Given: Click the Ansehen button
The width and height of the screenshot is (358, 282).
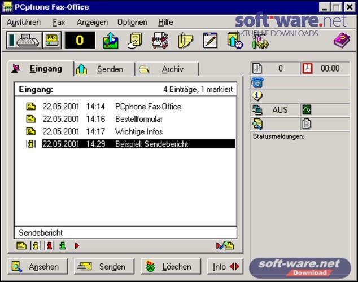Looking at the screenshot, I should (38, 267).
